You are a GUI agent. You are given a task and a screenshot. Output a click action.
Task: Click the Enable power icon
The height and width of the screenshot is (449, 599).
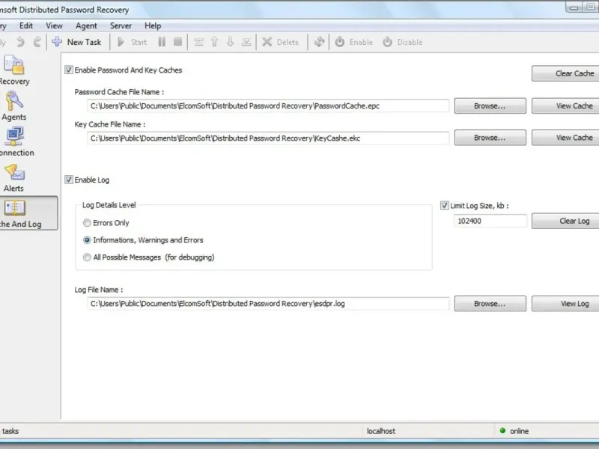tap(340, 42)
